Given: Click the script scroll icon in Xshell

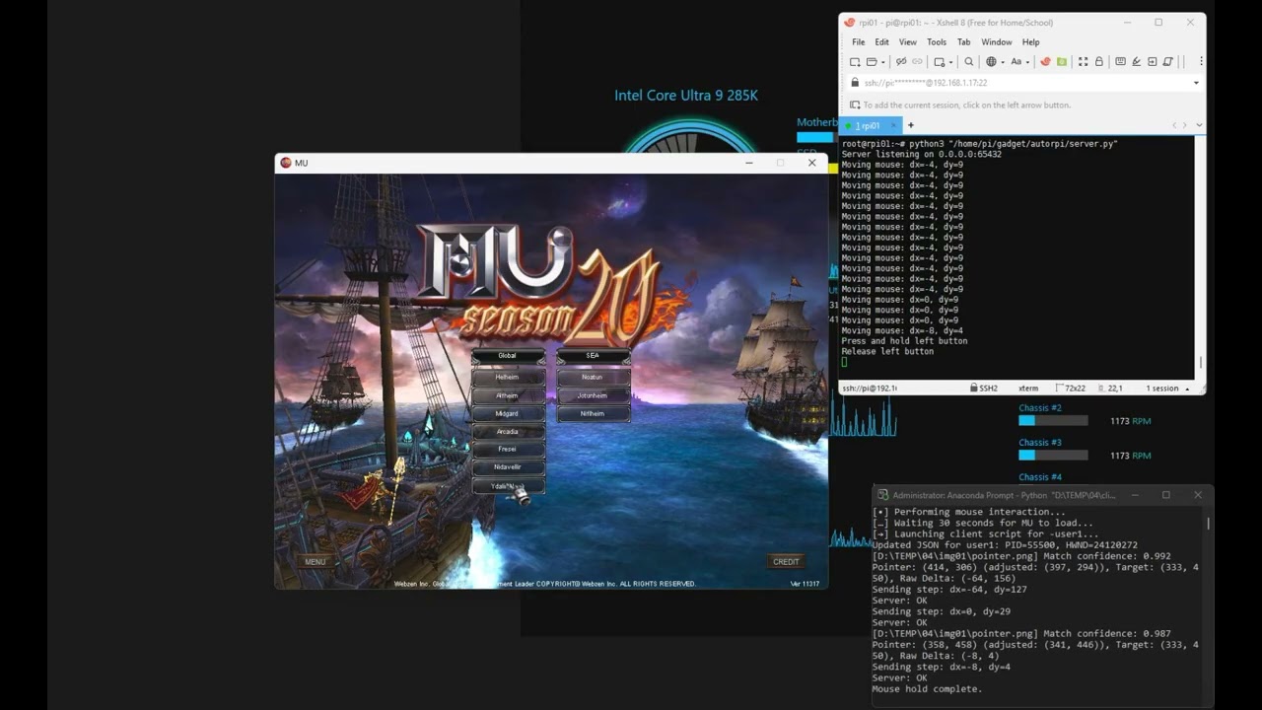Looking at the screenshot, I should click(x=1167, y=61).
